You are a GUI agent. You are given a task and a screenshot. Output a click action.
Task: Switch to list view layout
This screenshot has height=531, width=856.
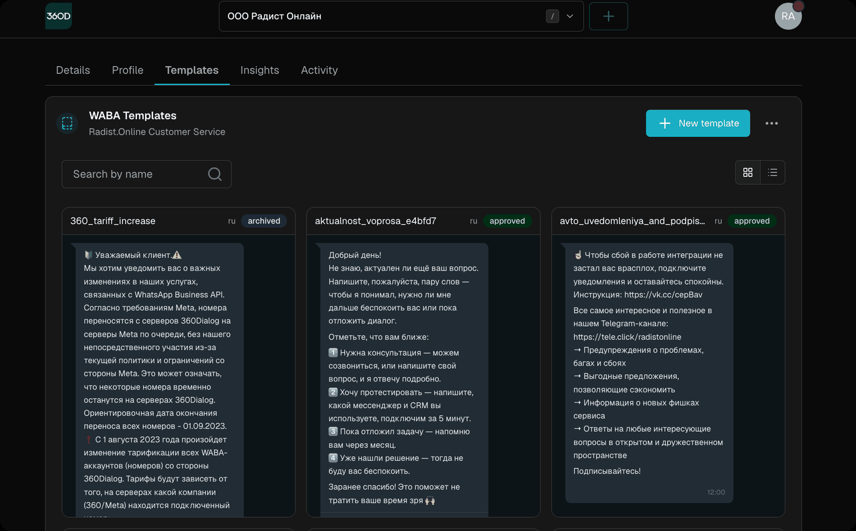773,172
